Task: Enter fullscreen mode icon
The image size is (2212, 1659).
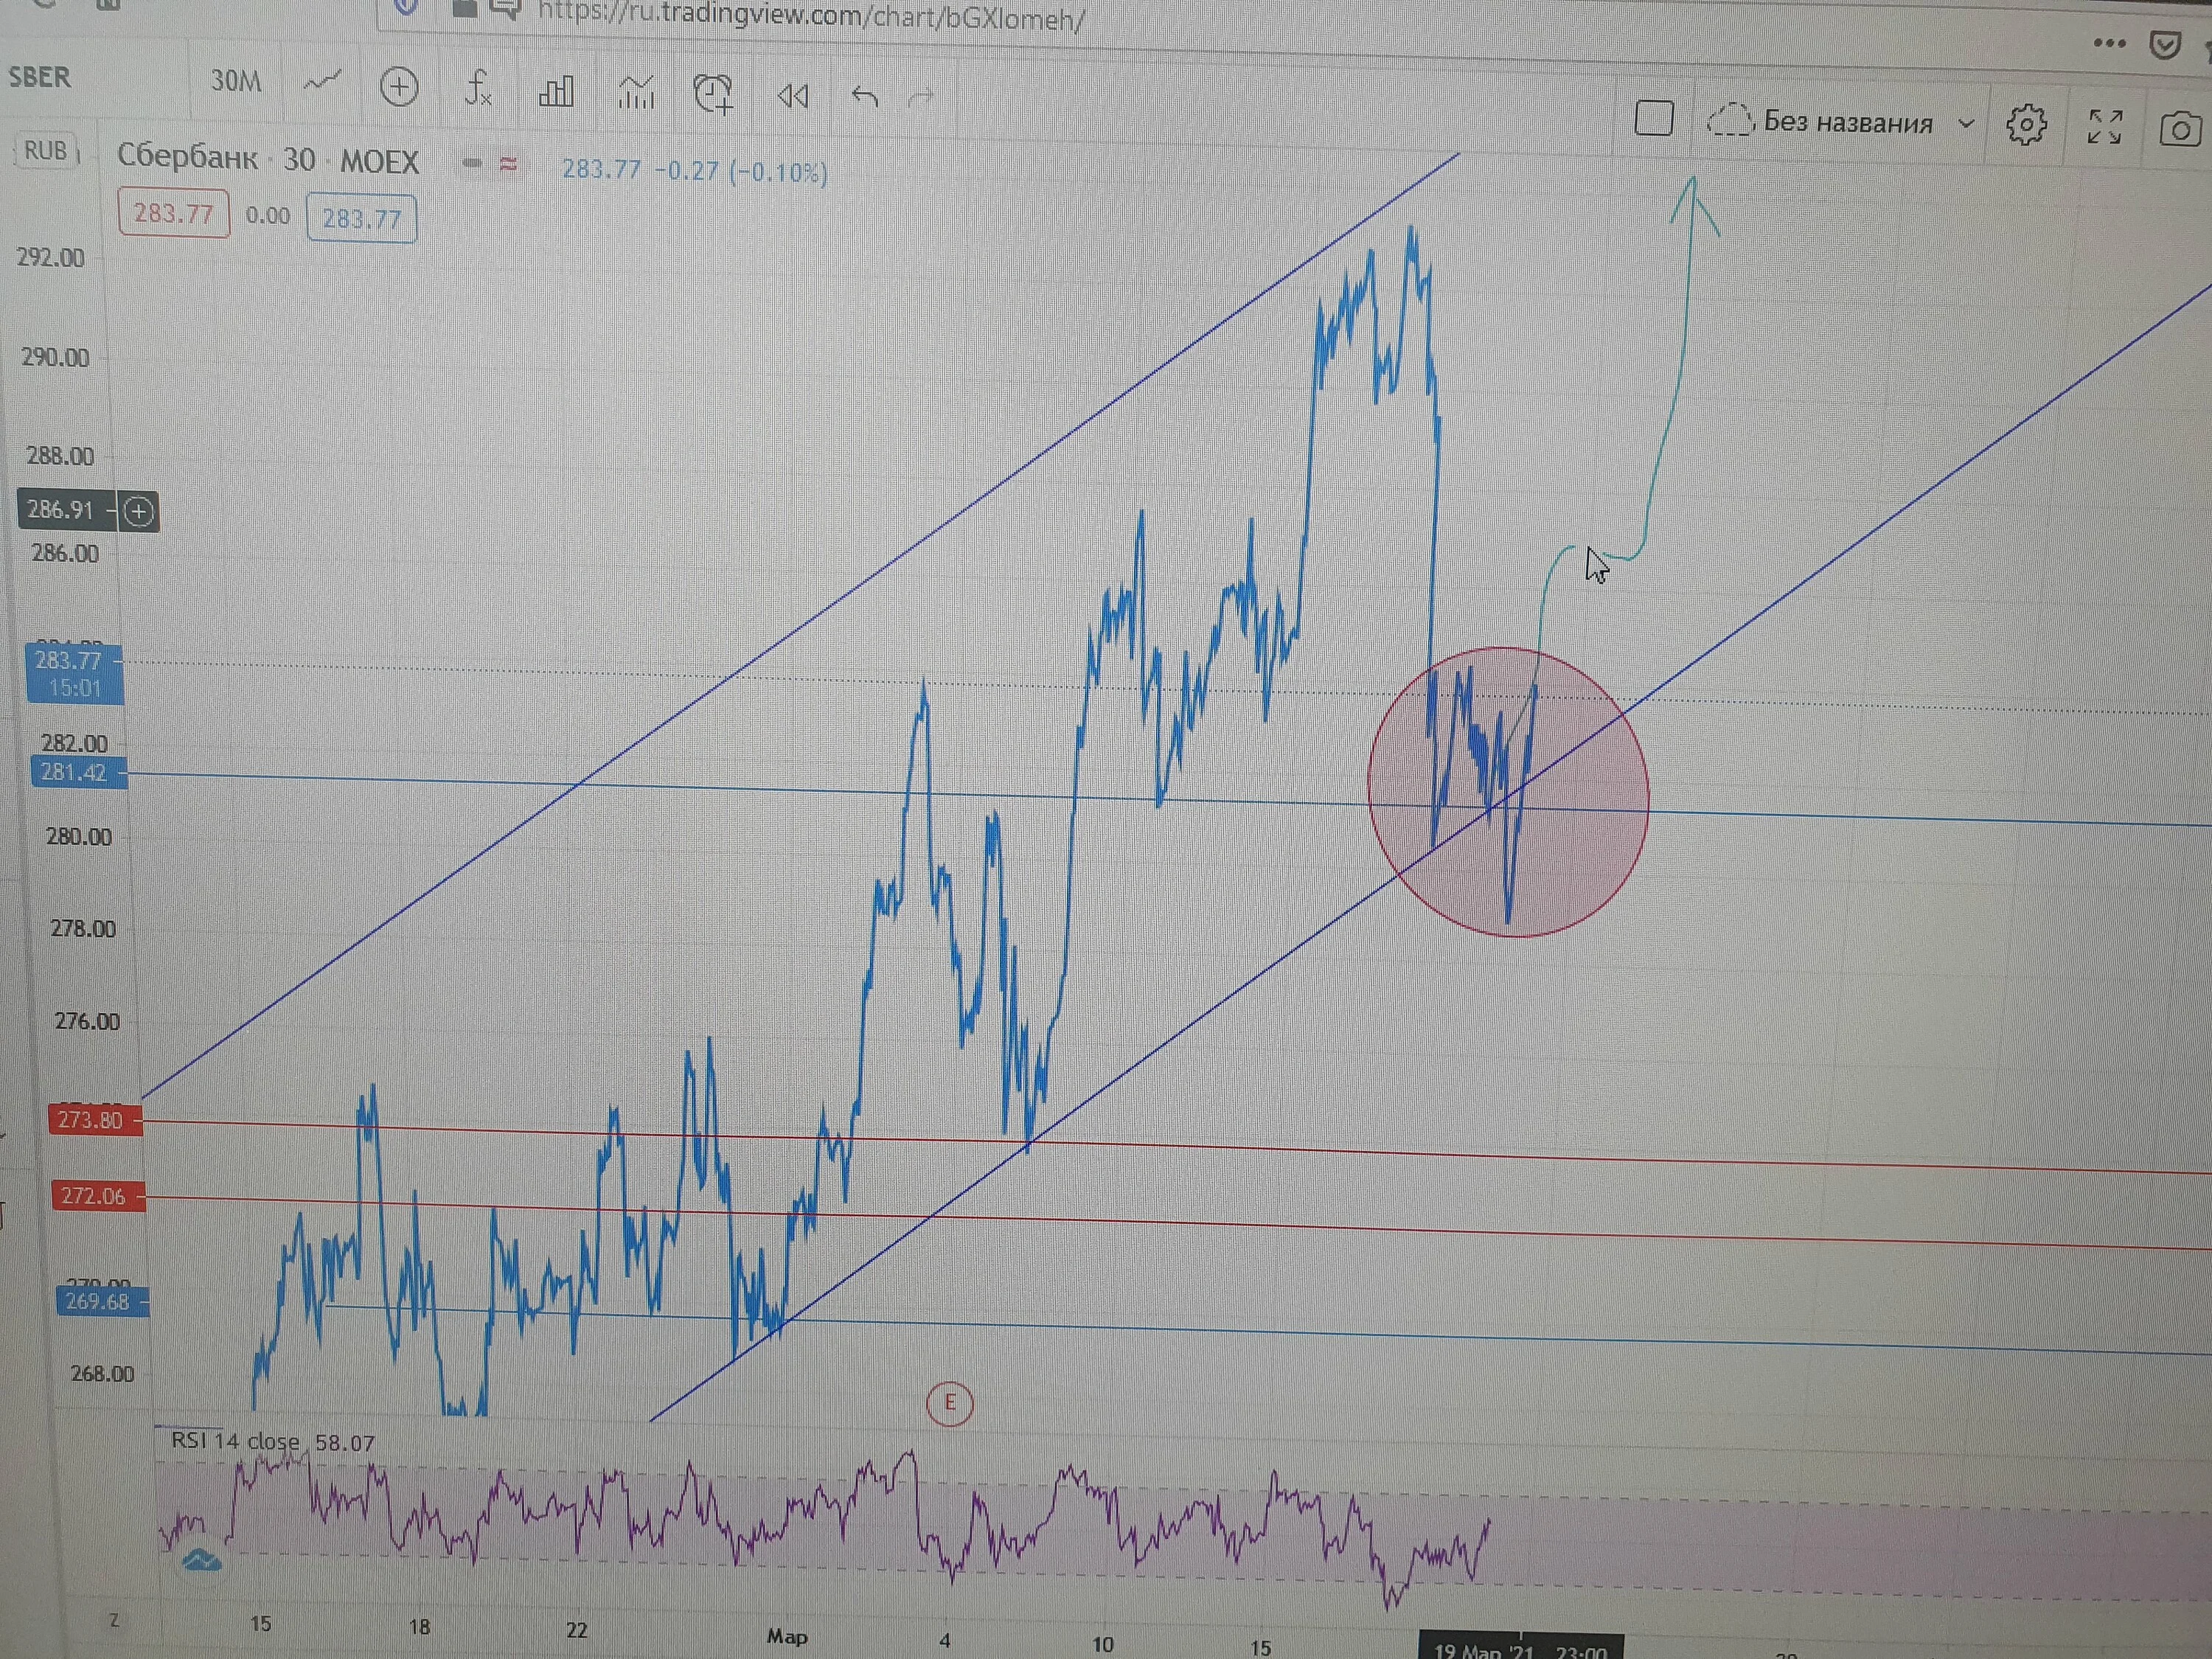Action: pos(2105,128)
